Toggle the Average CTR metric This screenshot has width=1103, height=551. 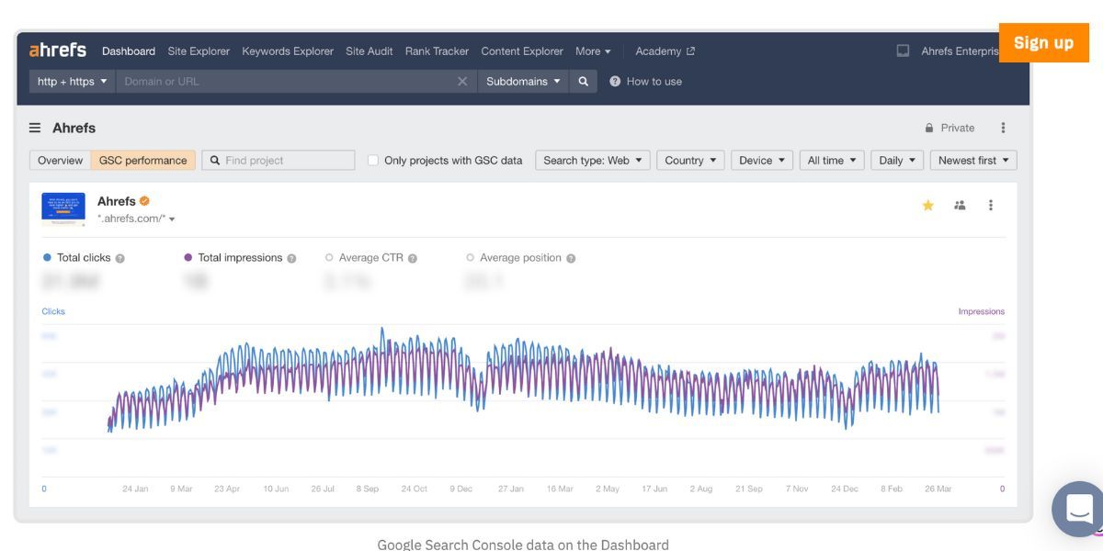(x=328, y=257)
